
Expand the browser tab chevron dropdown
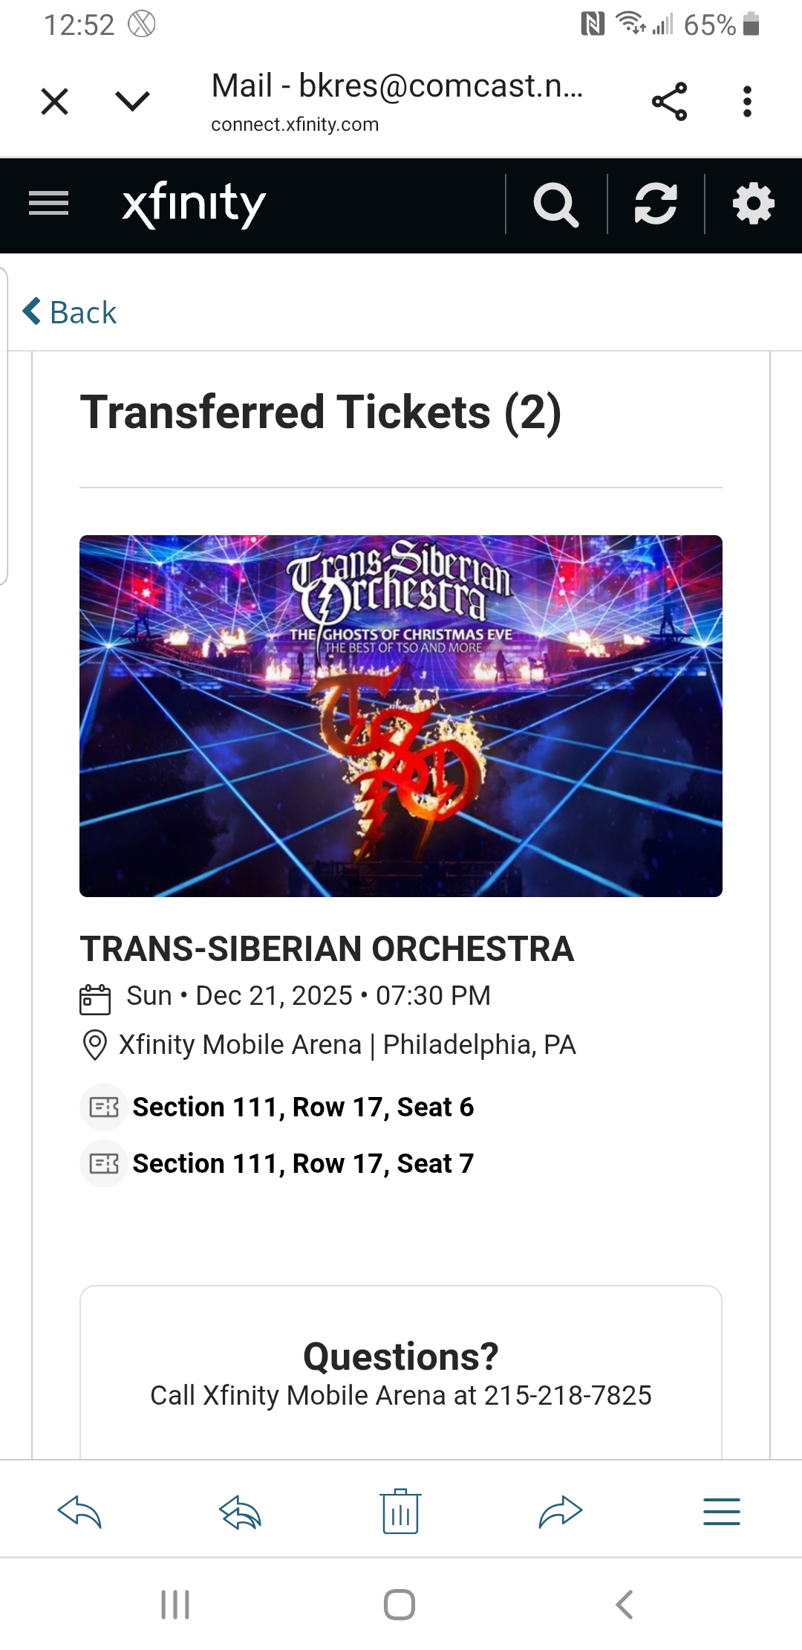[x=134, y=101]
